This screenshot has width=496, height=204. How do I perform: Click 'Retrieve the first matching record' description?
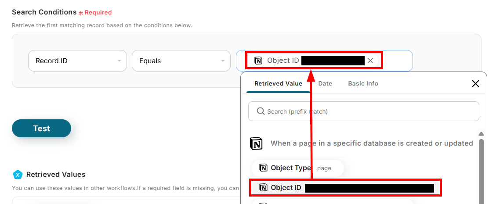point(102,25)
